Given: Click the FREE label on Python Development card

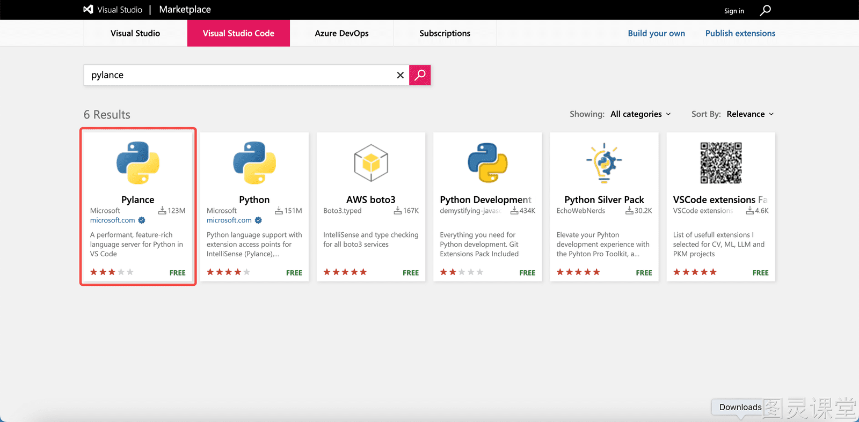Looking at the screenshot, I should (x=528, y=273).
